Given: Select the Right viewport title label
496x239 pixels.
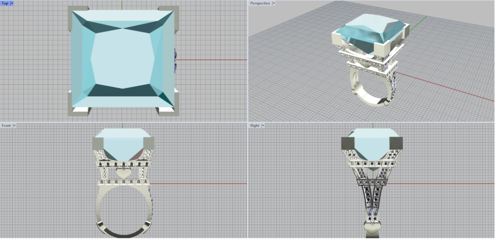Looking at the screenshot, I should pyautogui.click(x=255, y=125).
